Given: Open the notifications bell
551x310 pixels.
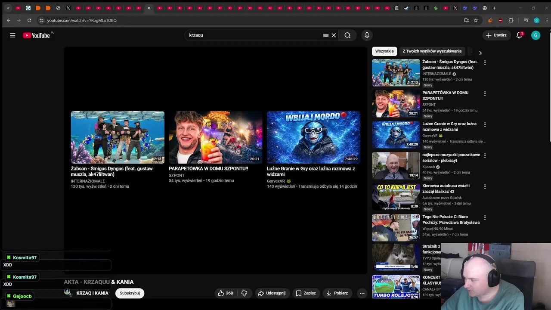Looking at the screenshot, I should pyautogui.click(x=519, y=35).
